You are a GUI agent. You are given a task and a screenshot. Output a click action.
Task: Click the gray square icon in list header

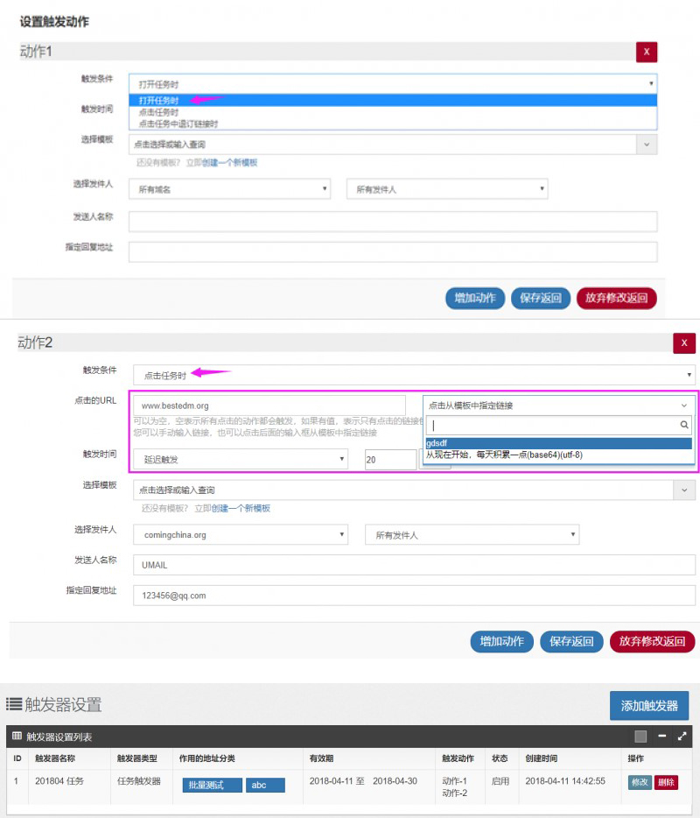640,737
